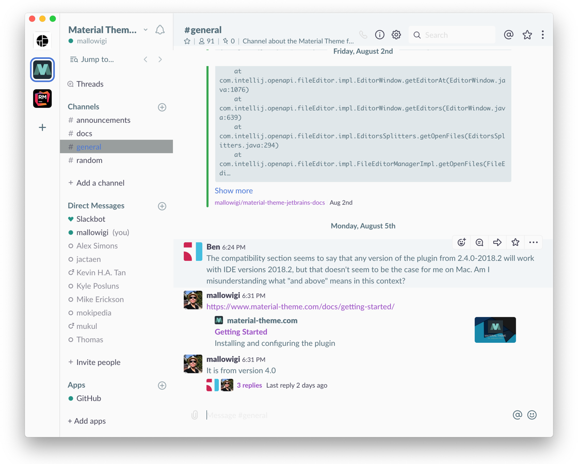Image resolution: width=578 pixels, height=464 pixels.
Task: Share Ben's message with arrow icon
Action: [x=497, y=242]
